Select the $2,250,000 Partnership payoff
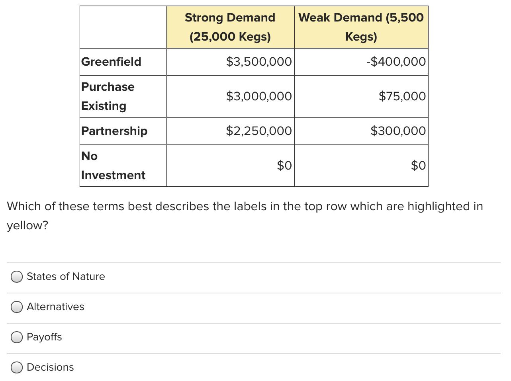This screenshot has width=511, height=381. pos(259,131)
